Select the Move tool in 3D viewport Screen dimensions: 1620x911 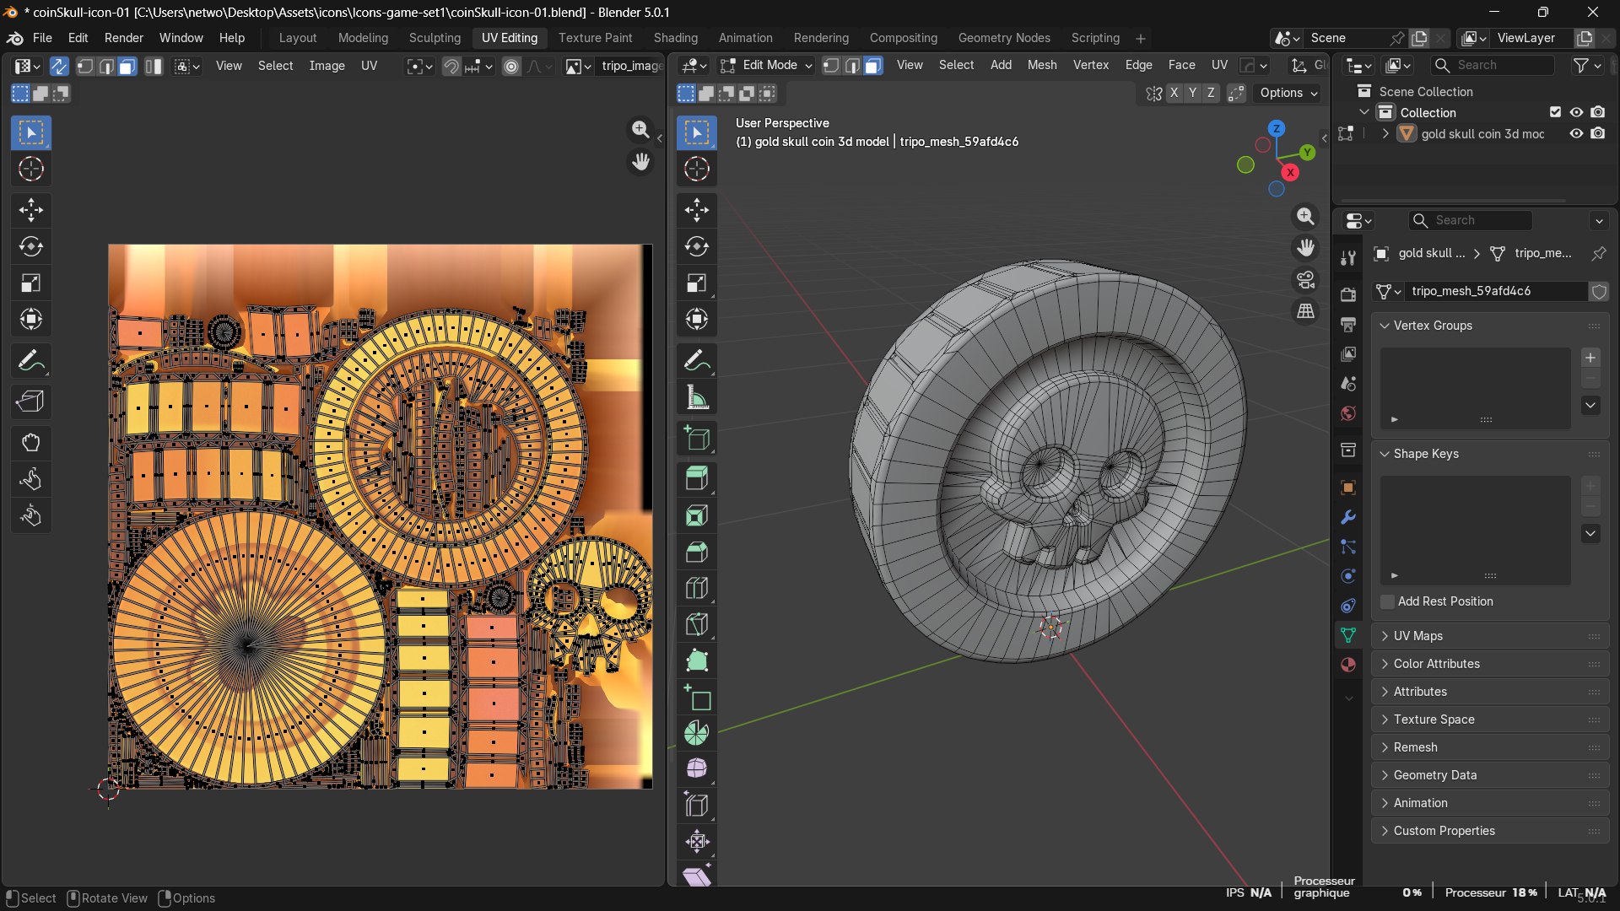pos(697,210)
